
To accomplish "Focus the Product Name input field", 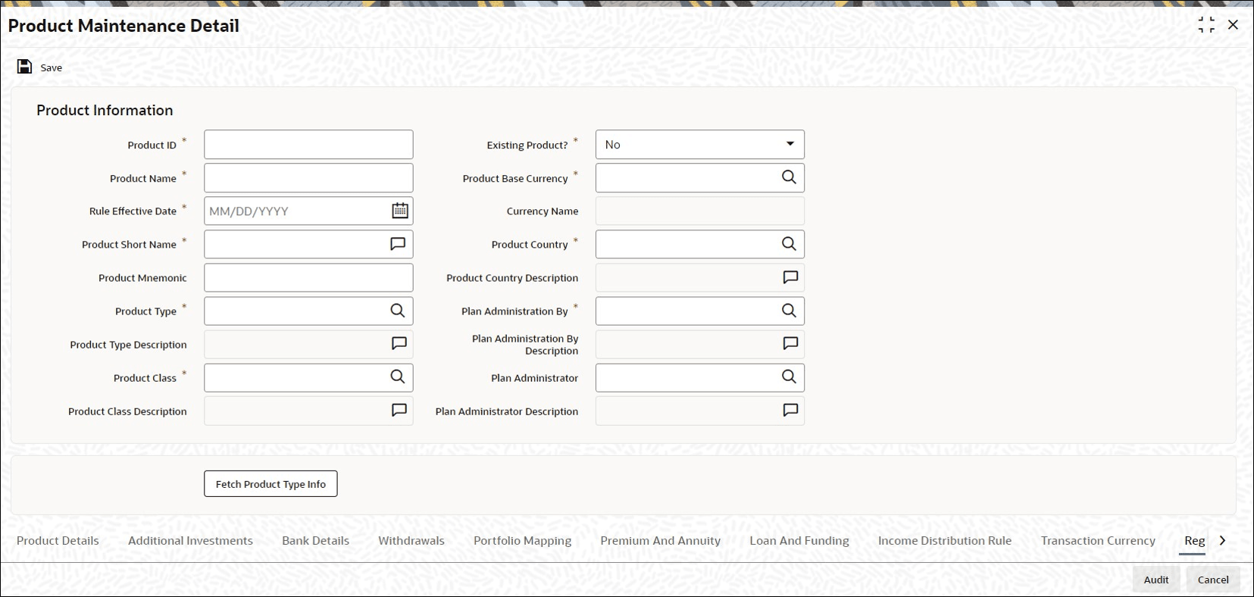I will (308, 178).
